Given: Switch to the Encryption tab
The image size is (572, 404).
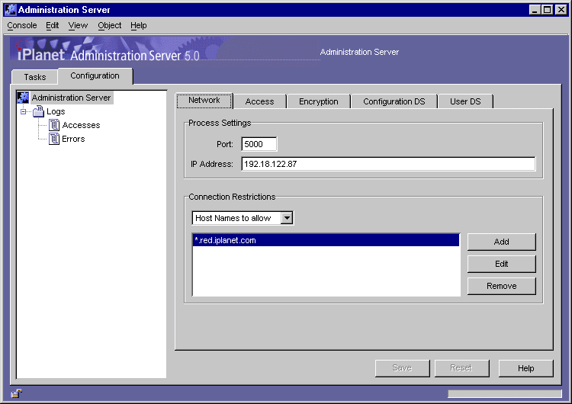Looking at the screenshot, I should 319,101.
